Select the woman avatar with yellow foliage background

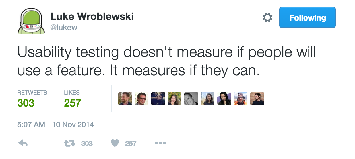point(175,99)
